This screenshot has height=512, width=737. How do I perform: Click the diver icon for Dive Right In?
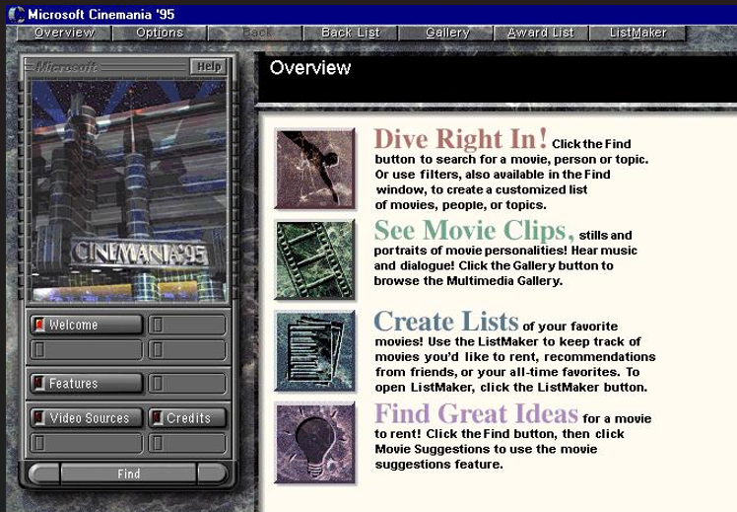[x=315, y=169]
